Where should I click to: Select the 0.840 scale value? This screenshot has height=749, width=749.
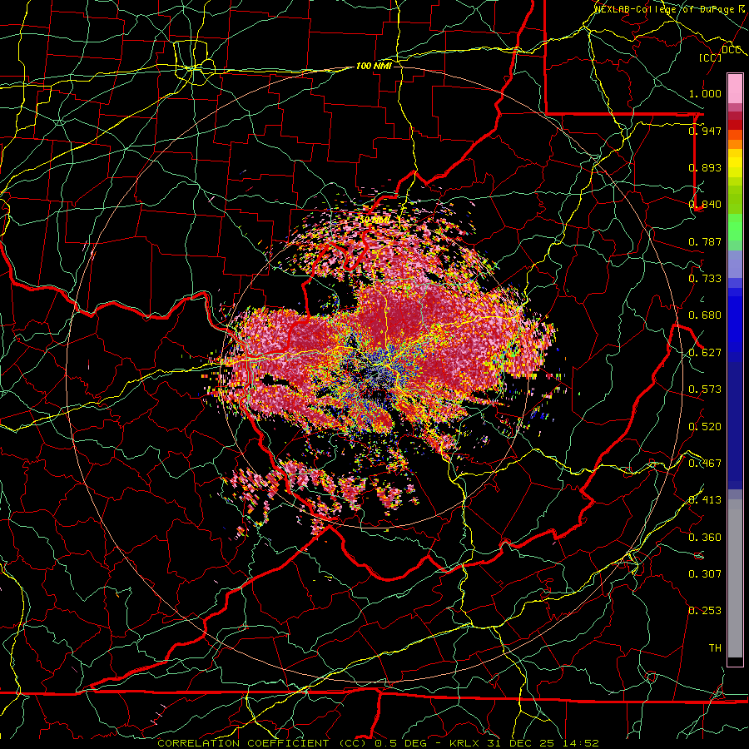(x=705, y=204)
